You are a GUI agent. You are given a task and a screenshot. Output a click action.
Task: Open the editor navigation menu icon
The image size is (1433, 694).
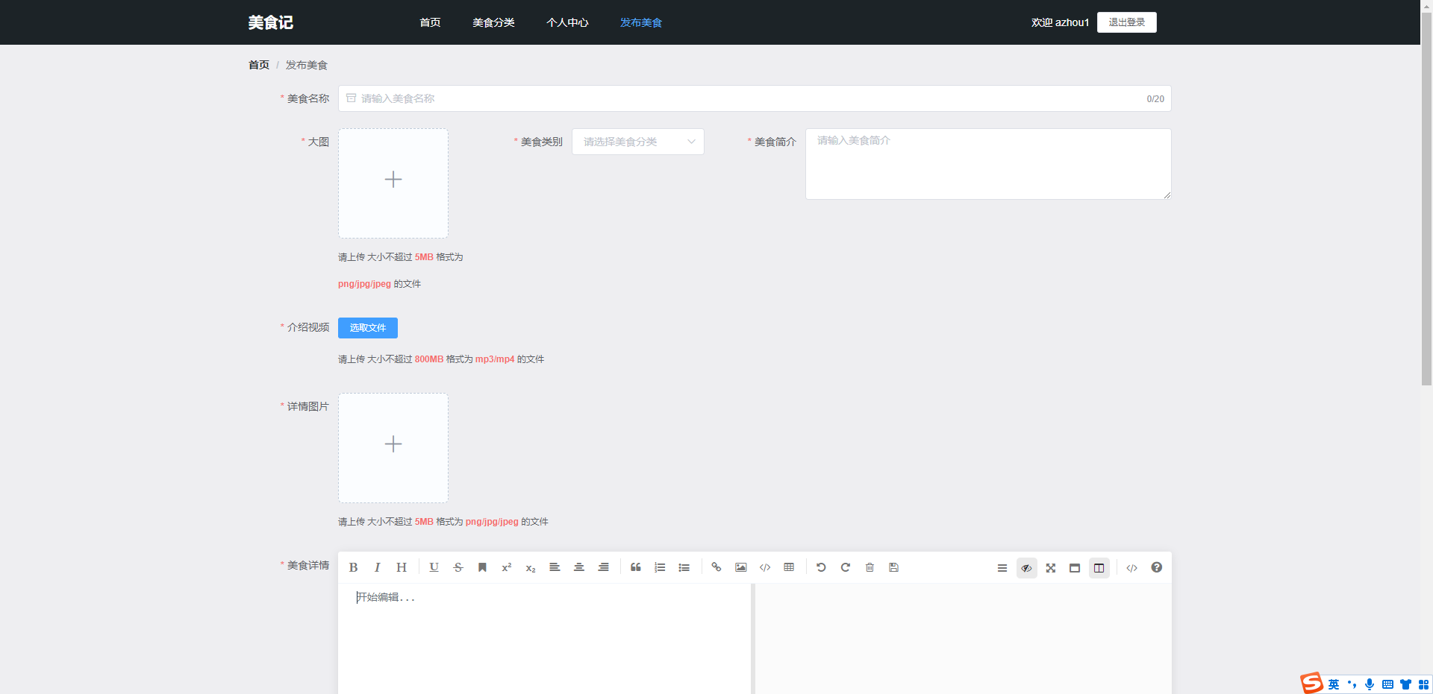pos(1002,568)
